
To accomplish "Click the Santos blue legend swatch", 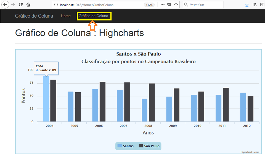I will (119, 146).
